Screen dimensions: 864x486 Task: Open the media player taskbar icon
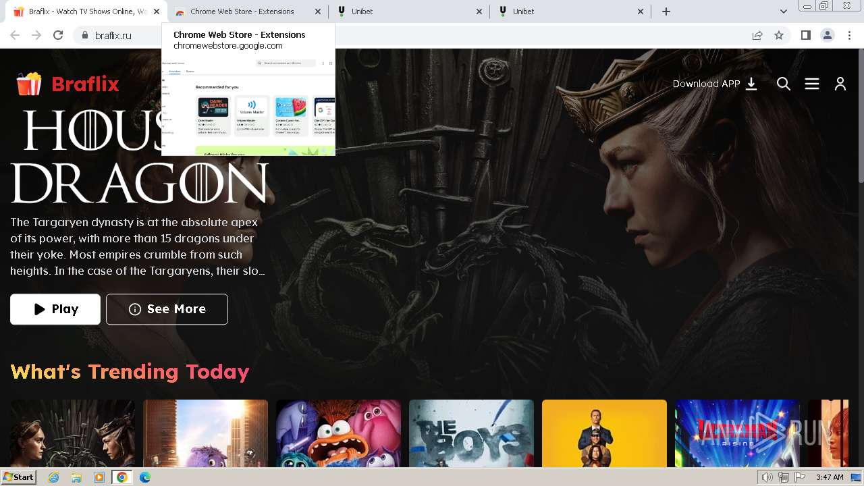click(x=99, y=477)
